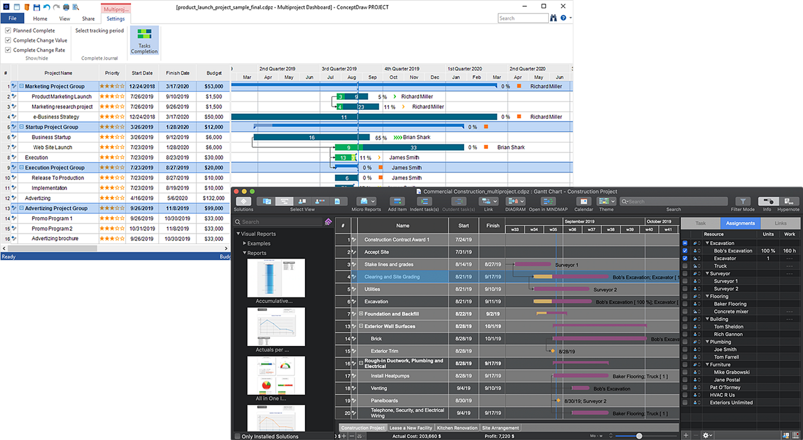Click the Search field in Mac toolbar
The image size is (803, 440).
[674, 201]
